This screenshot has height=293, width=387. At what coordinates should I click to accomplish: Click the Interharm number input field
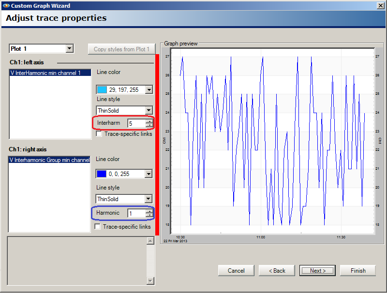pos(136,123)
